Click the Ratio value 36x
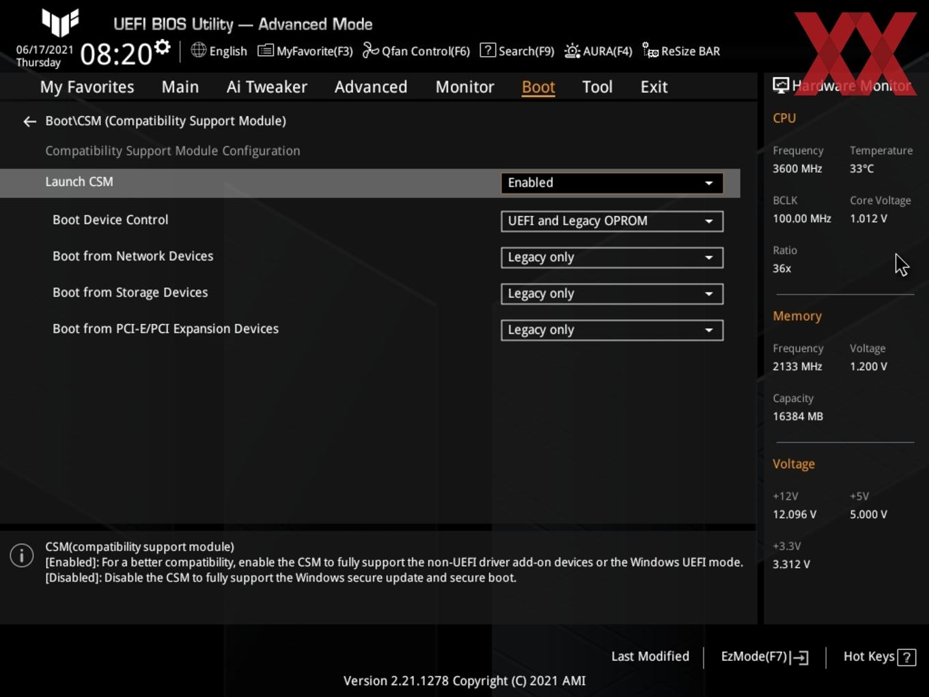This screenshot has width=929, height=697. coord(781,269)
